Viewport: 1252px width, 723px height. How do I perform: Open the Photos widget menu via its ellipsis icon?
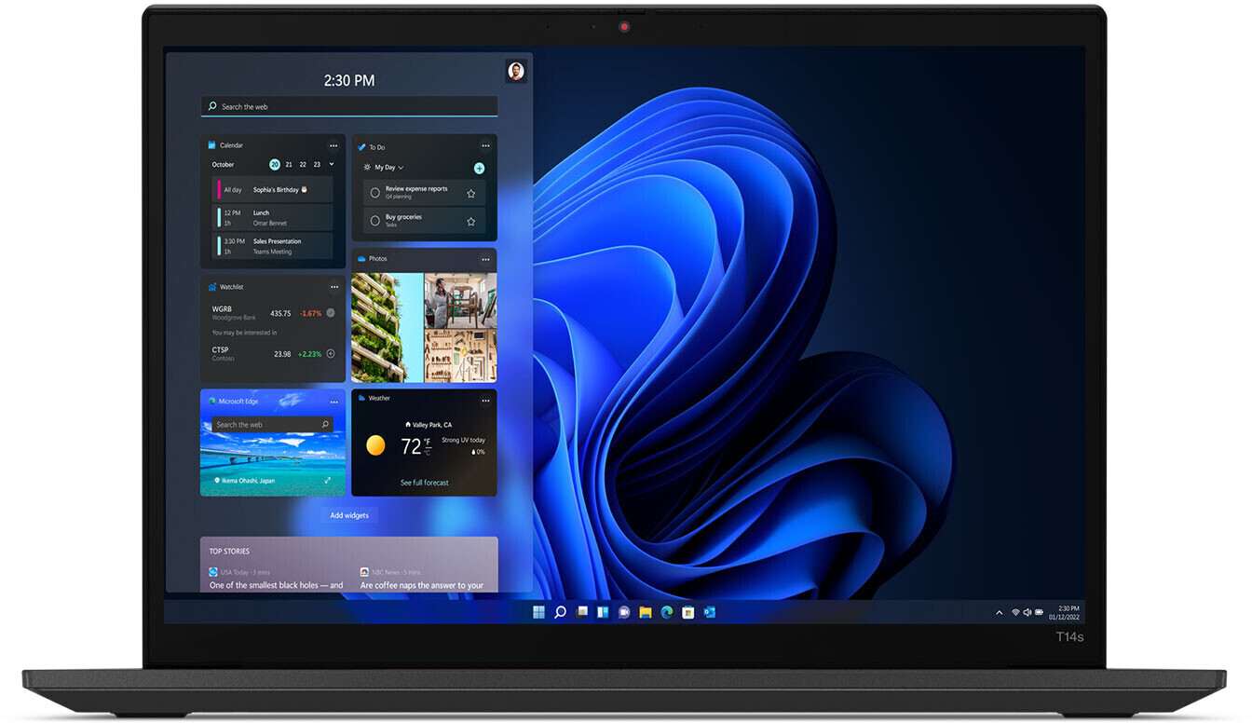tap(484, 258)
